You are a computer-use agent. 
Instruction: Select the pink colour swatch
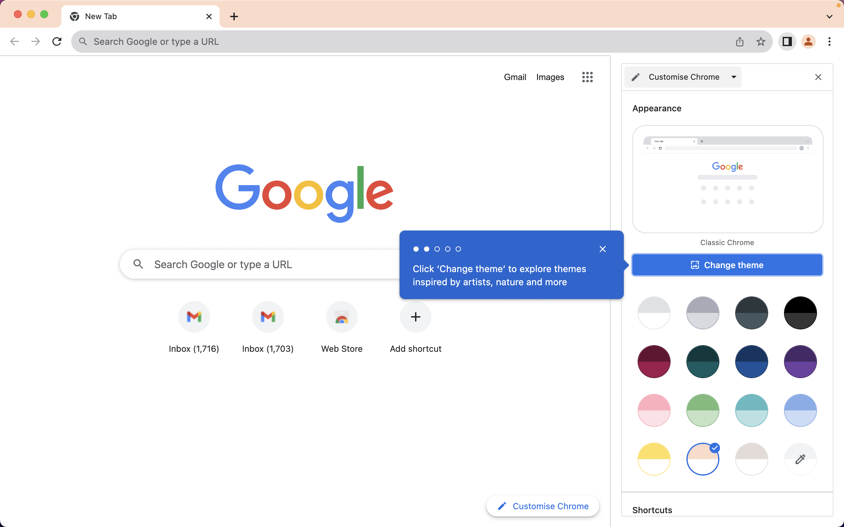[x=654, y=410]
